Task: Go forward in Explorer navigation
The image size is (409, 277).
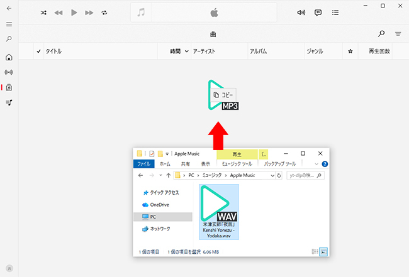Action: (x=152, y=175)
